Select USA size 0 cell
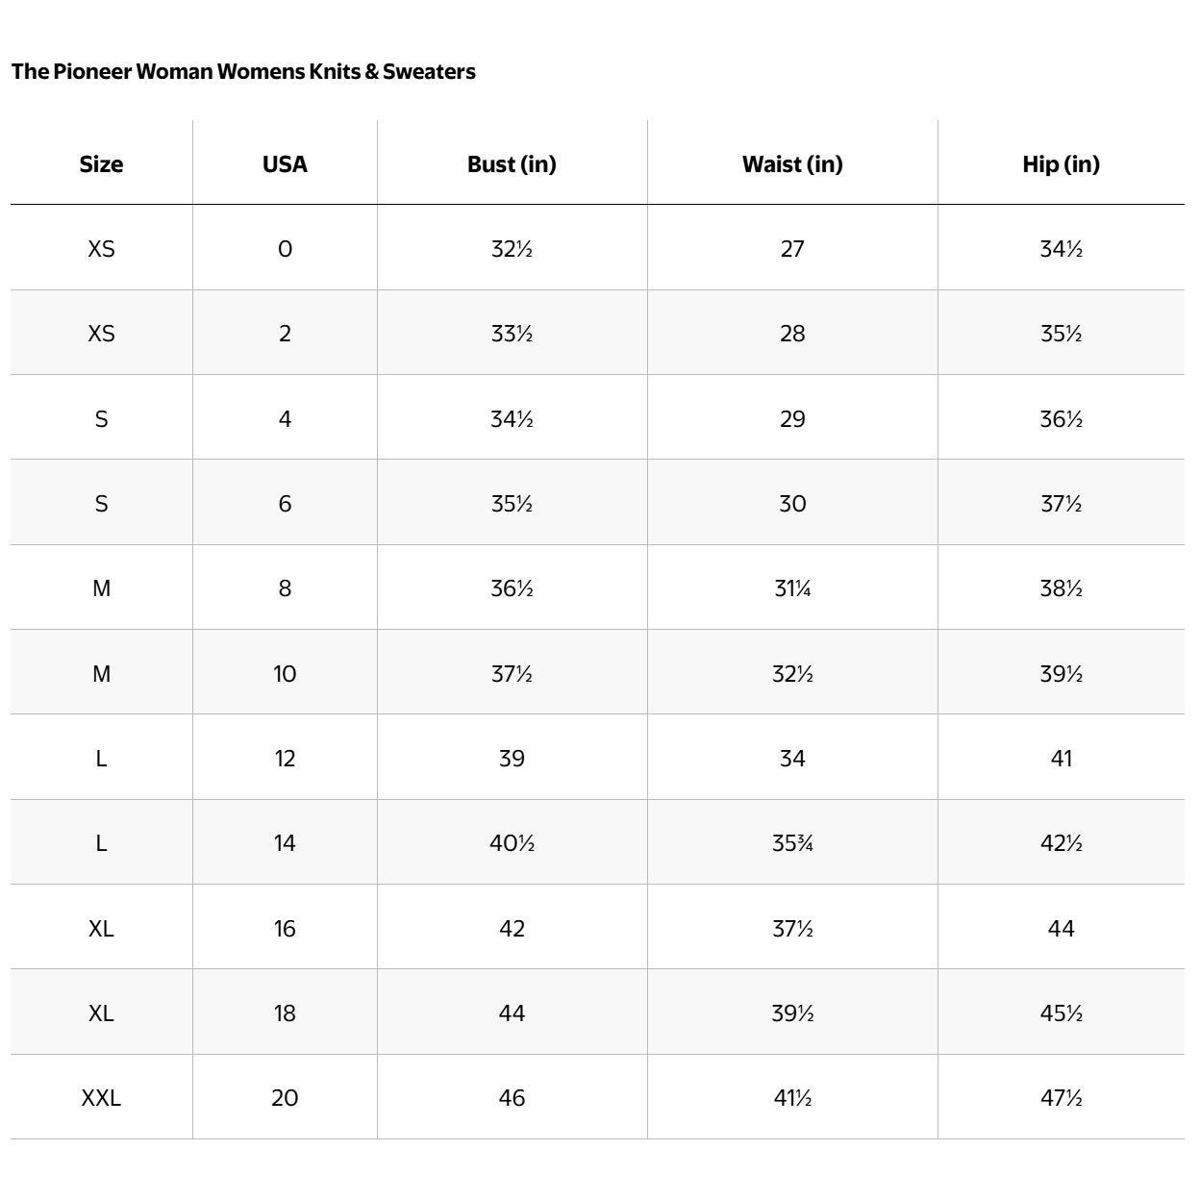Image resolution: width=1200 pixels, height=1200 pixels. coord(285,249)
